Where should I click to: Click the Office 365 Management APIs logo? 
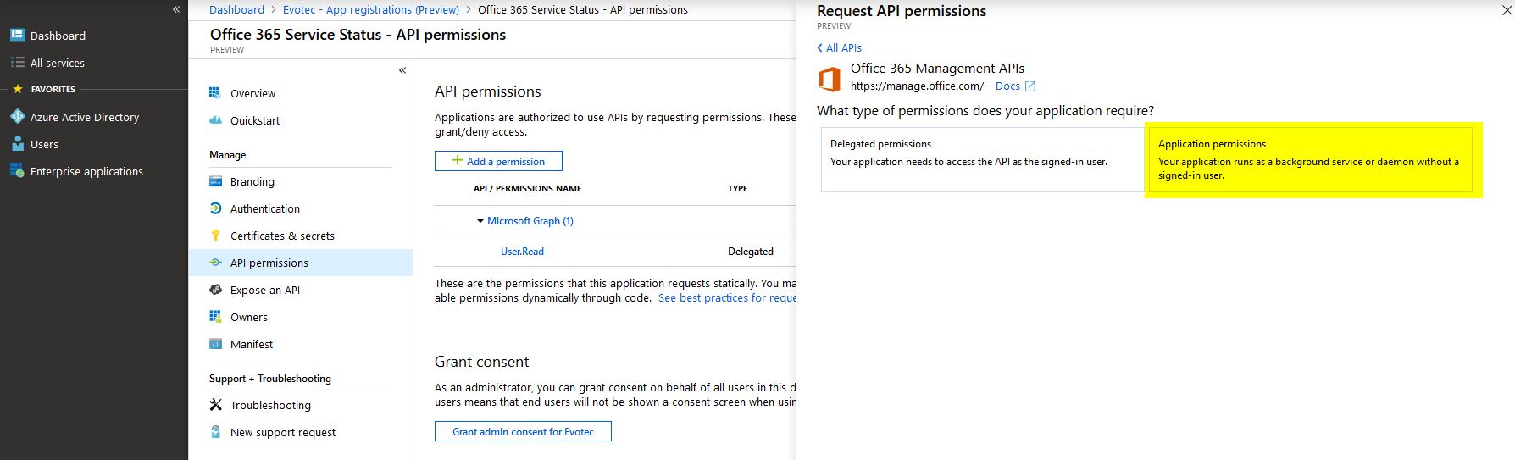830,79
